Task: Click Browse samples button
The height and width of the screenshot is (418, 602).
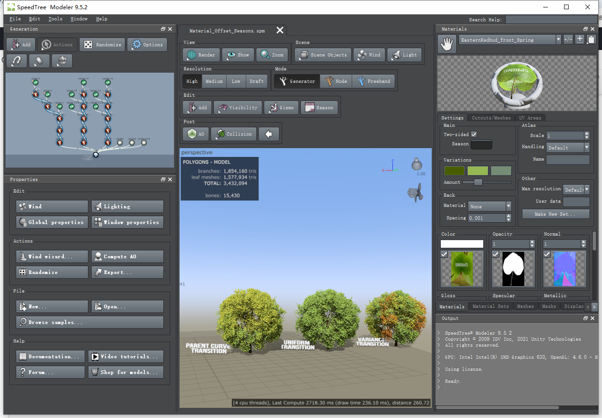Action: pos(90,322)
